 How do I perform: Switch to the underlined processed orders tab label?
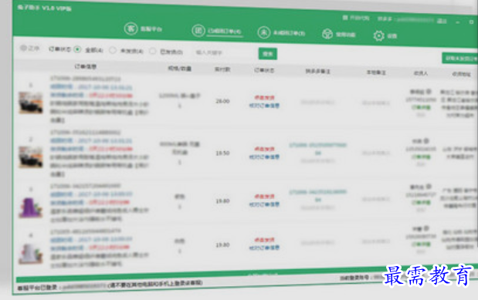coord(225,32)
